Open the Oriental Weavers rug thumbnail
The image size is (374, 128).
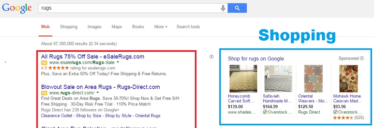tap(313, 79)
